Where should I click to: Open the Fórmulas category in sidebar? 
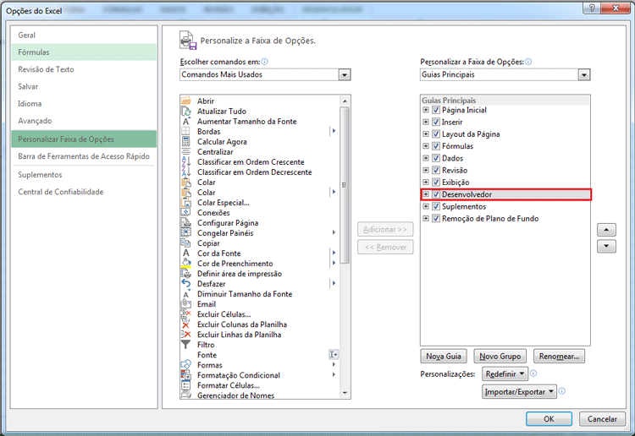click(x=34, y=52)
